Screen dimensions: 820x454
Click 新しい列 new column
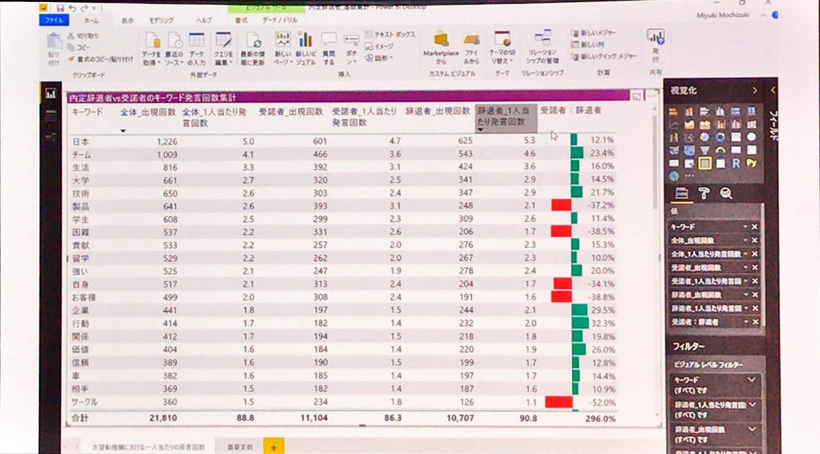587,45
